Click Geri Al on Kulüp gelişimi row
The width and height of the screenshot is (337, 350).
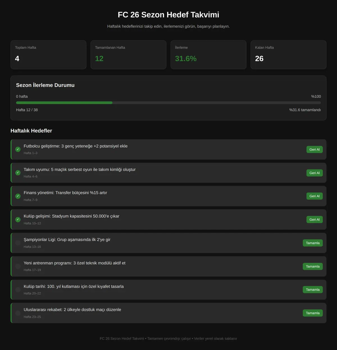tap(315, 219)
